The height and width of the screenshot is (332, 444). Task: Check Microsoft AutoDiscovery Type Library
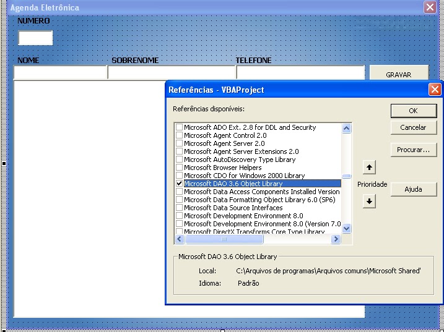pos(179,160)
